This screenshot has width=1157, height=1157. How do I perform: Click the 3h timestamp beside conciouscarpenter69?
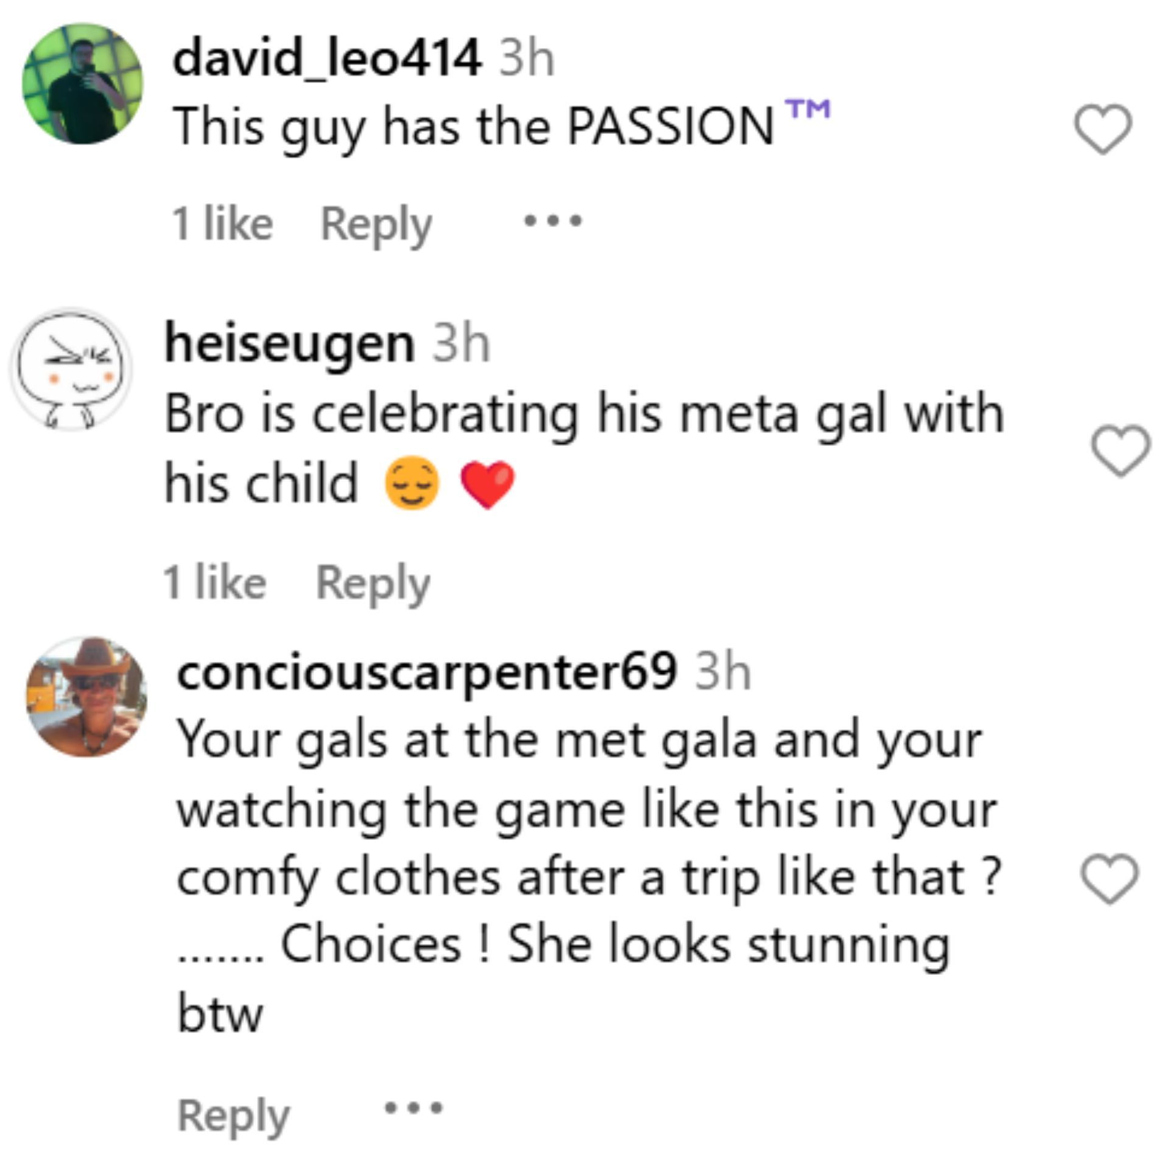coord(723,672)
